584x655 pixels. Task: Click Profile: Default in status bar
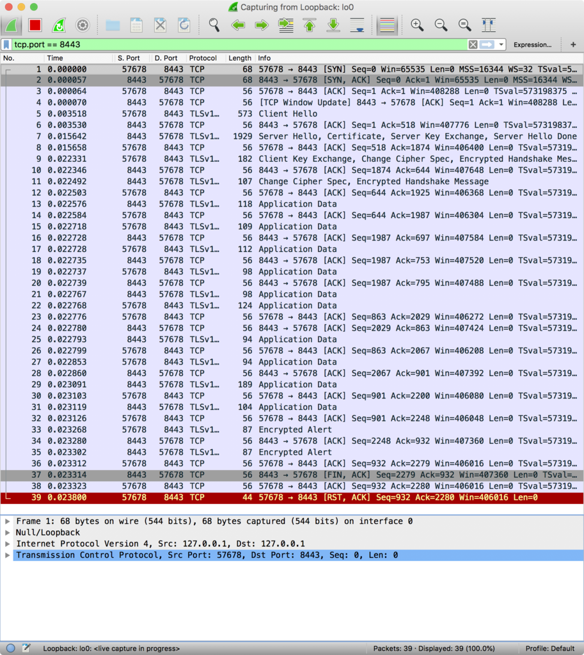point(549,649)
